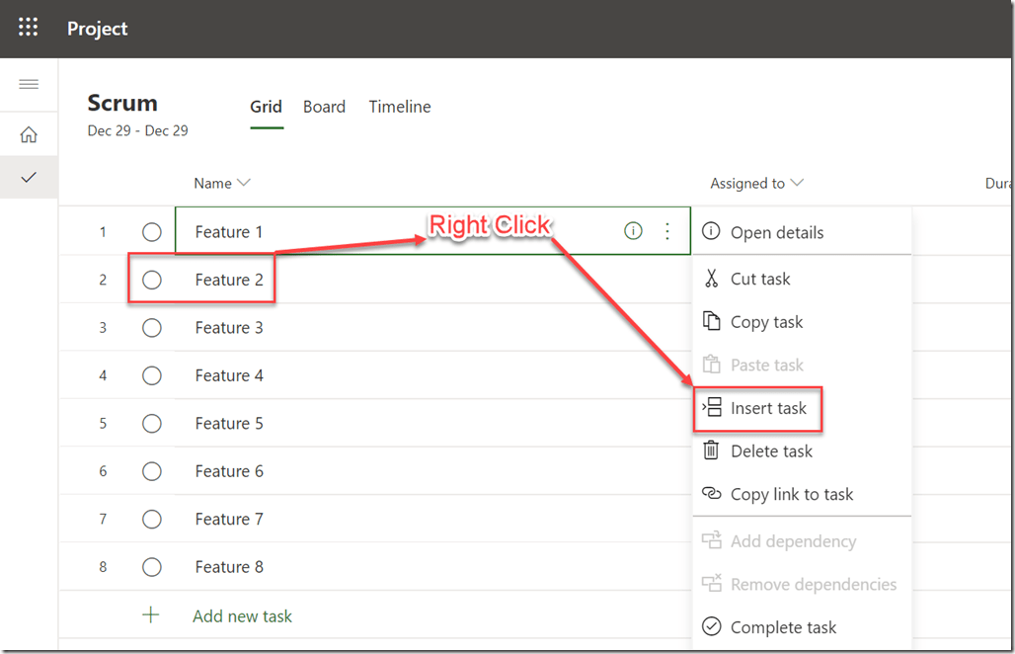The width and height of the screenshot is (1015, 654).
Task: Click the plus icon to add a task
Action: 151,615
